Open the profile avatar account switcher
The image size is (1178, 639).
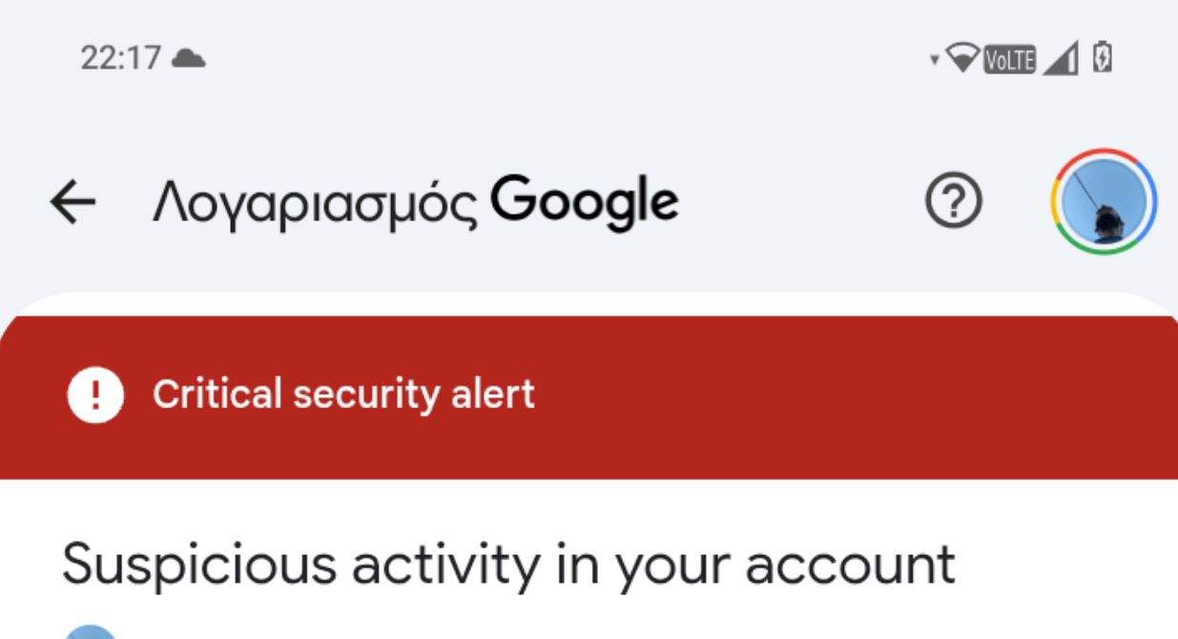point(1105,202)
